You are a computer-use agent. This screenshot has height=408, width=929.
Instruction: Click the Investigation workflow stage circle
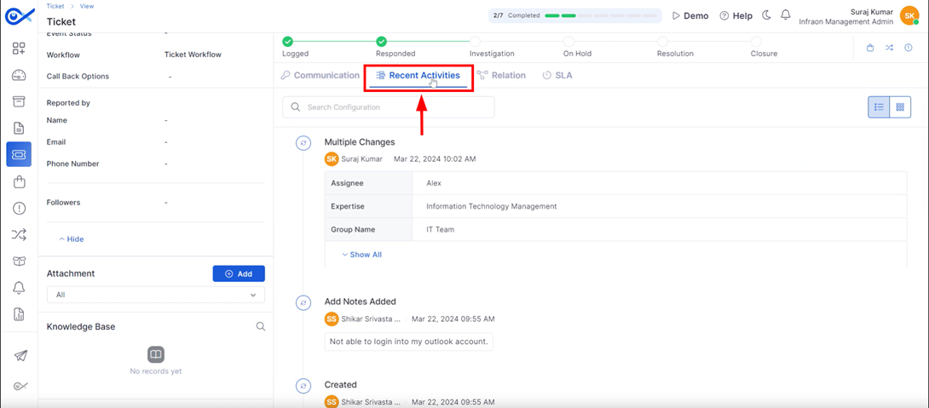pyautogui.click(x=476, y=42)
